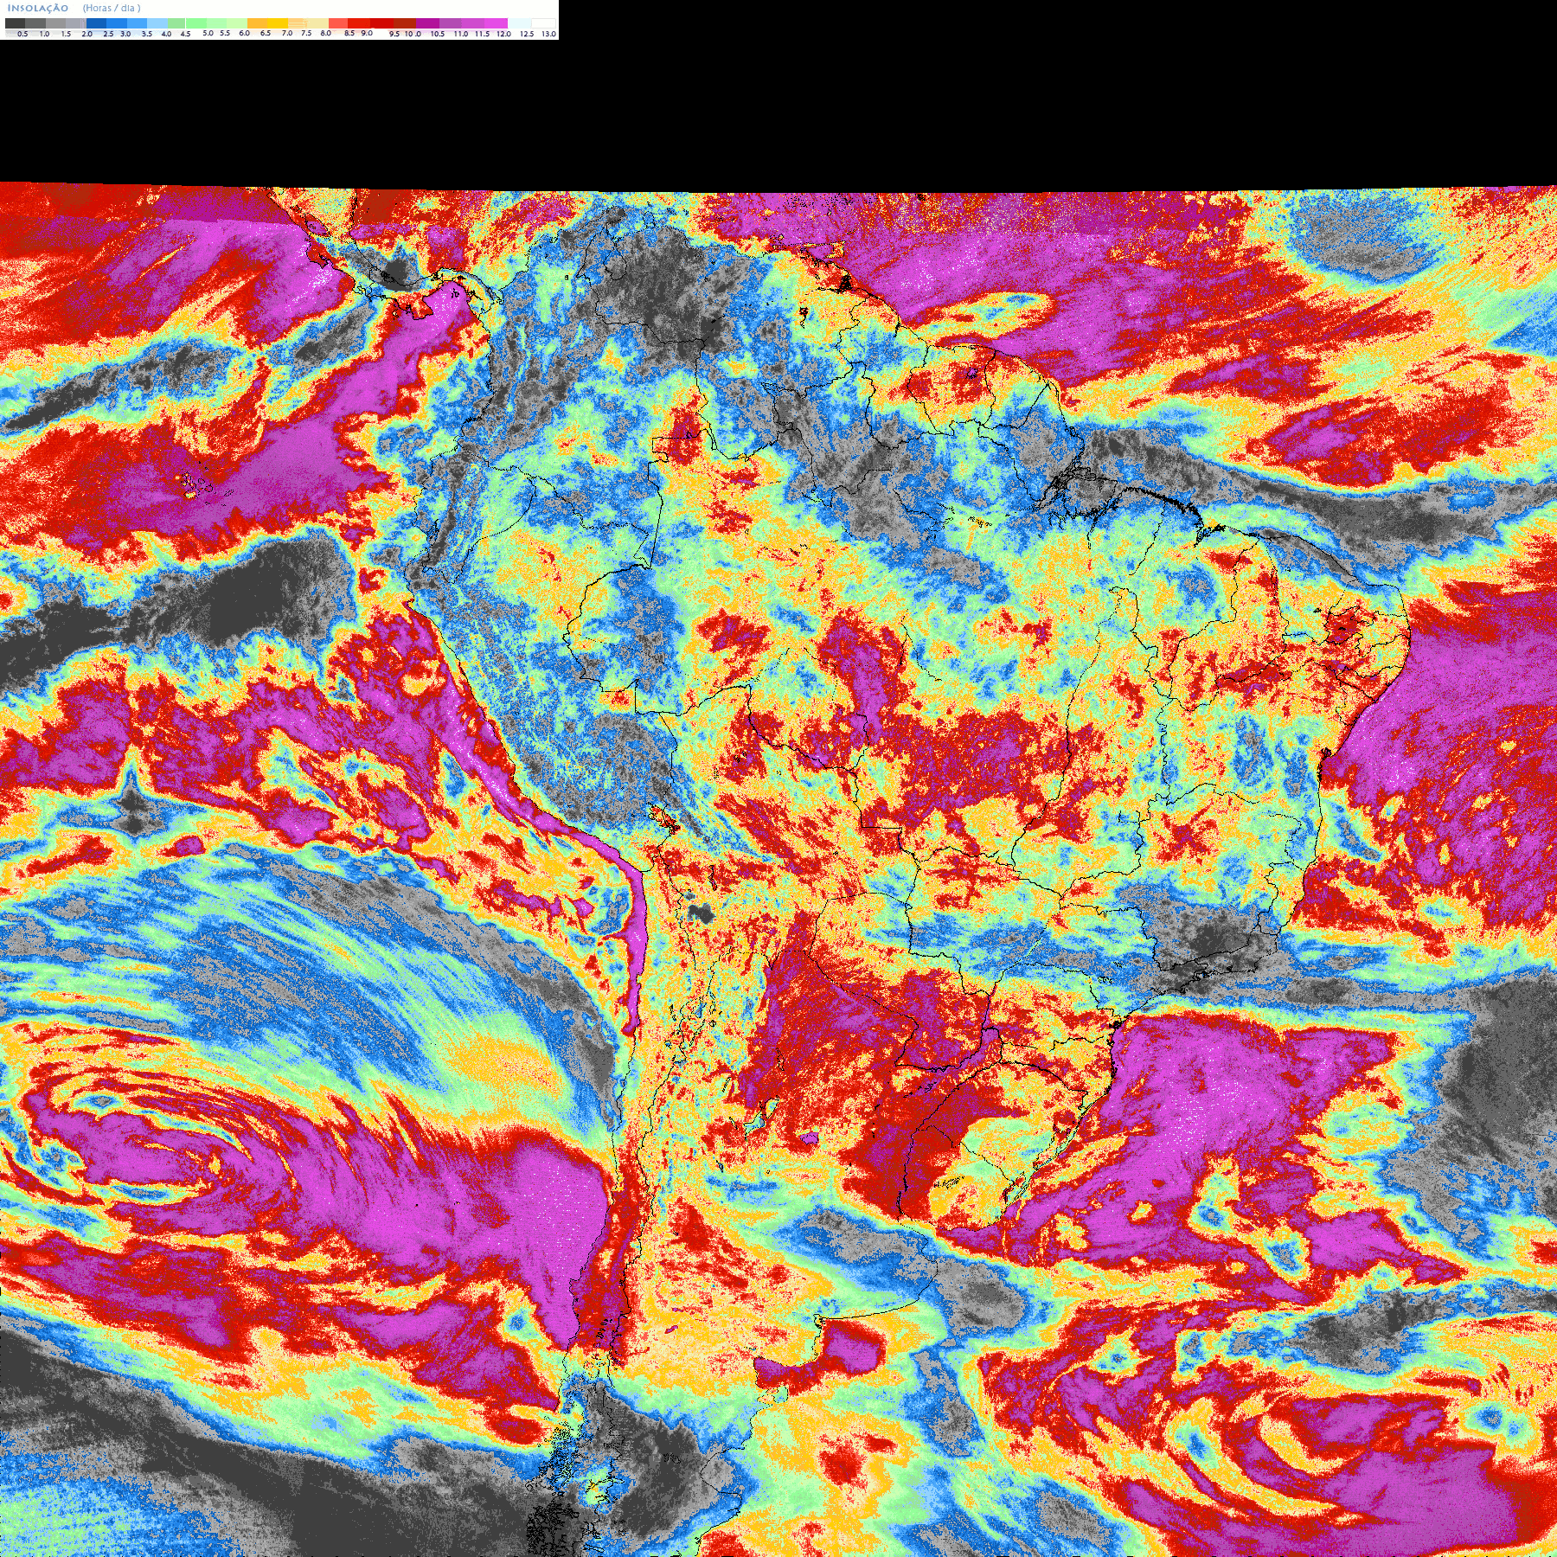Click the legend value 12.5
This screenshot has width=1557, height=1557.
(x=527, y=34)
